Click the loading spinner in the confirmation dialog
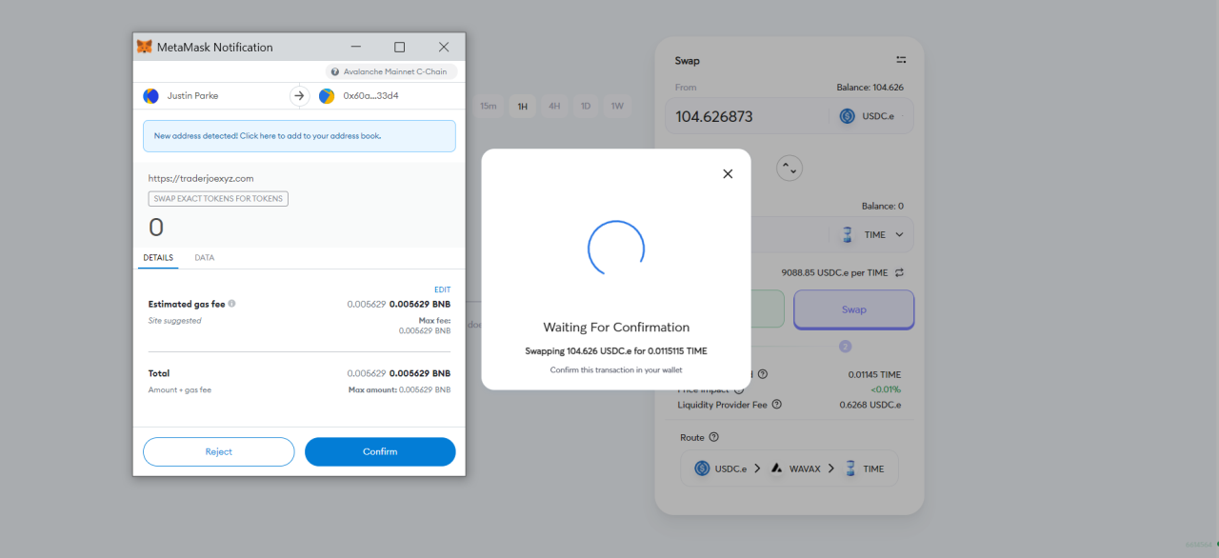Image resolution: width=1219 pixels, height=558 pixels. [616, 249]
